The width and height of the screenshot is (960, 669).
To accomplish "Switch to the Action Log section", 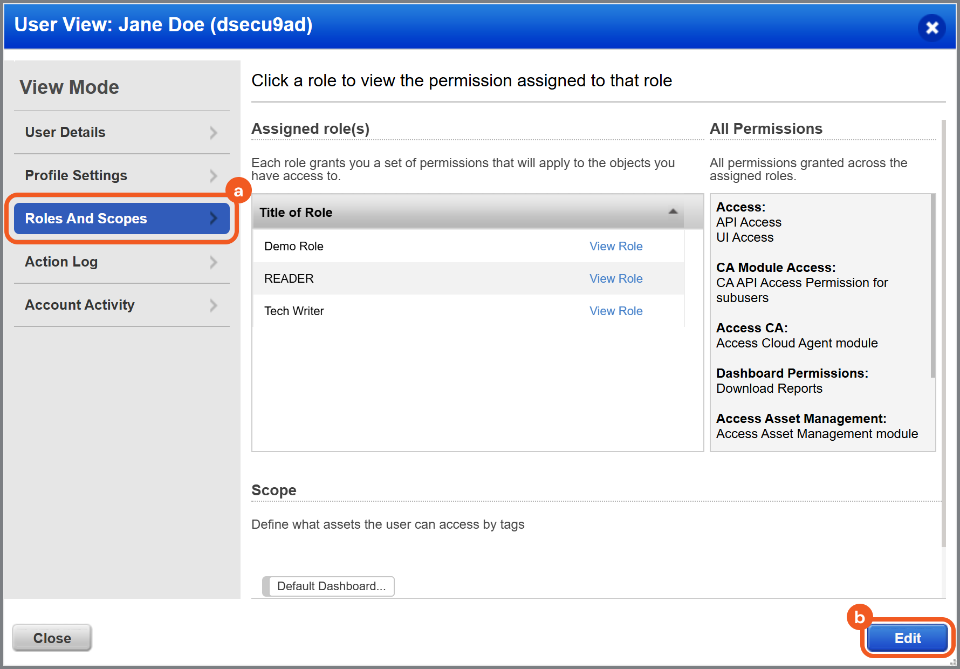I will click(x=61, y=262).
